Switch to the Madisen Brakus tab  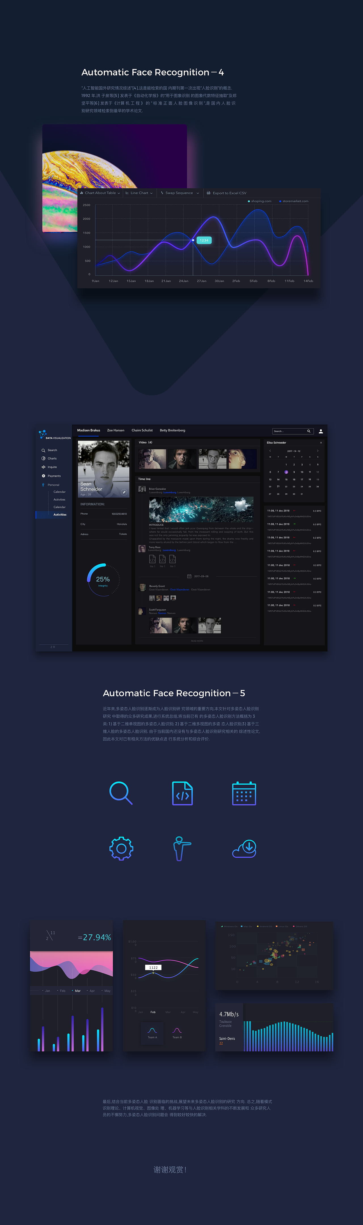pos(88,430)
